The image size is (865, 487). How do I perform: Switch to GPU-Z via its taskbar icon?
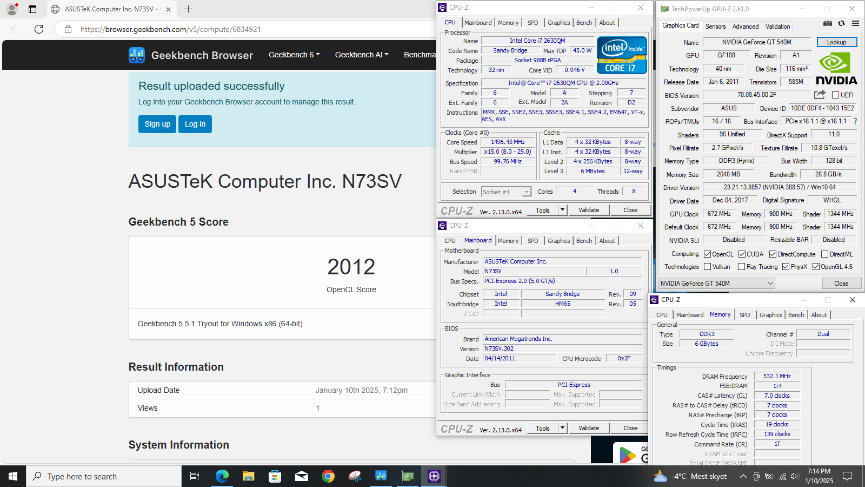tap(408, 476)
